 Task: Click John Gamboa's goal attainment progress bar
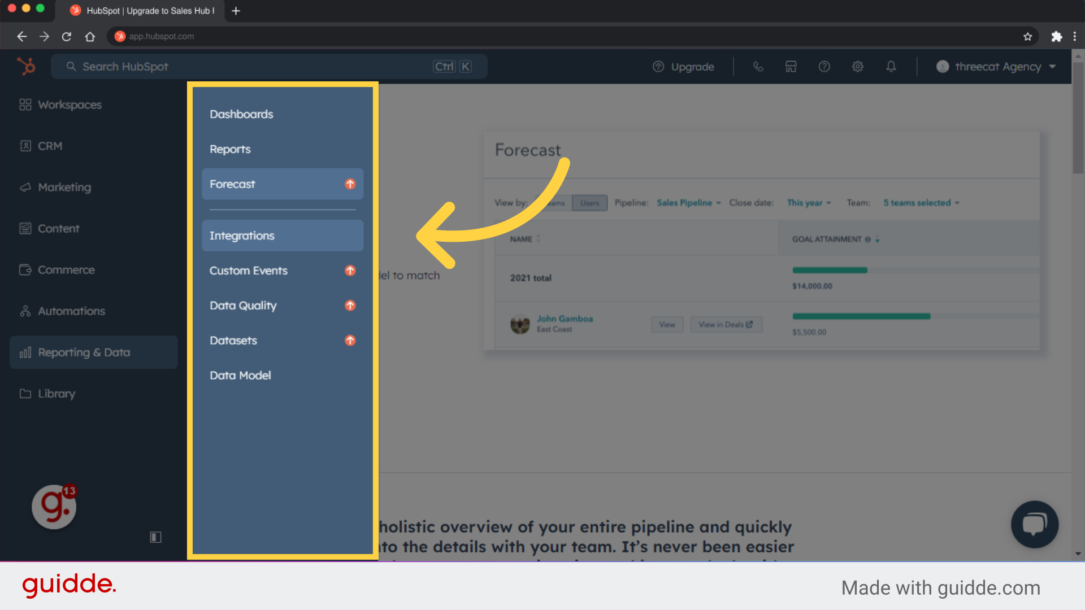[861, 316]
